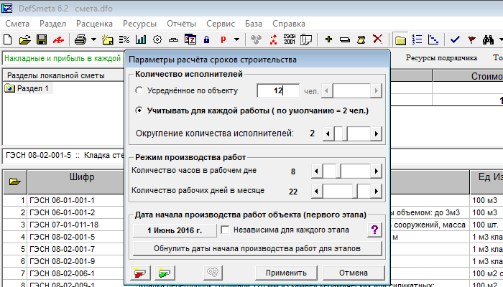Click right arrow of working hours slider
This screenshot has width=503, height=287.
(377, 171)
